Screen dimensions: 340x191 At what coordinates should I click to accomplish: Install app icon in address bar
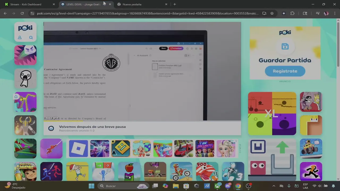pyautogui.click(x=264, y=13)
